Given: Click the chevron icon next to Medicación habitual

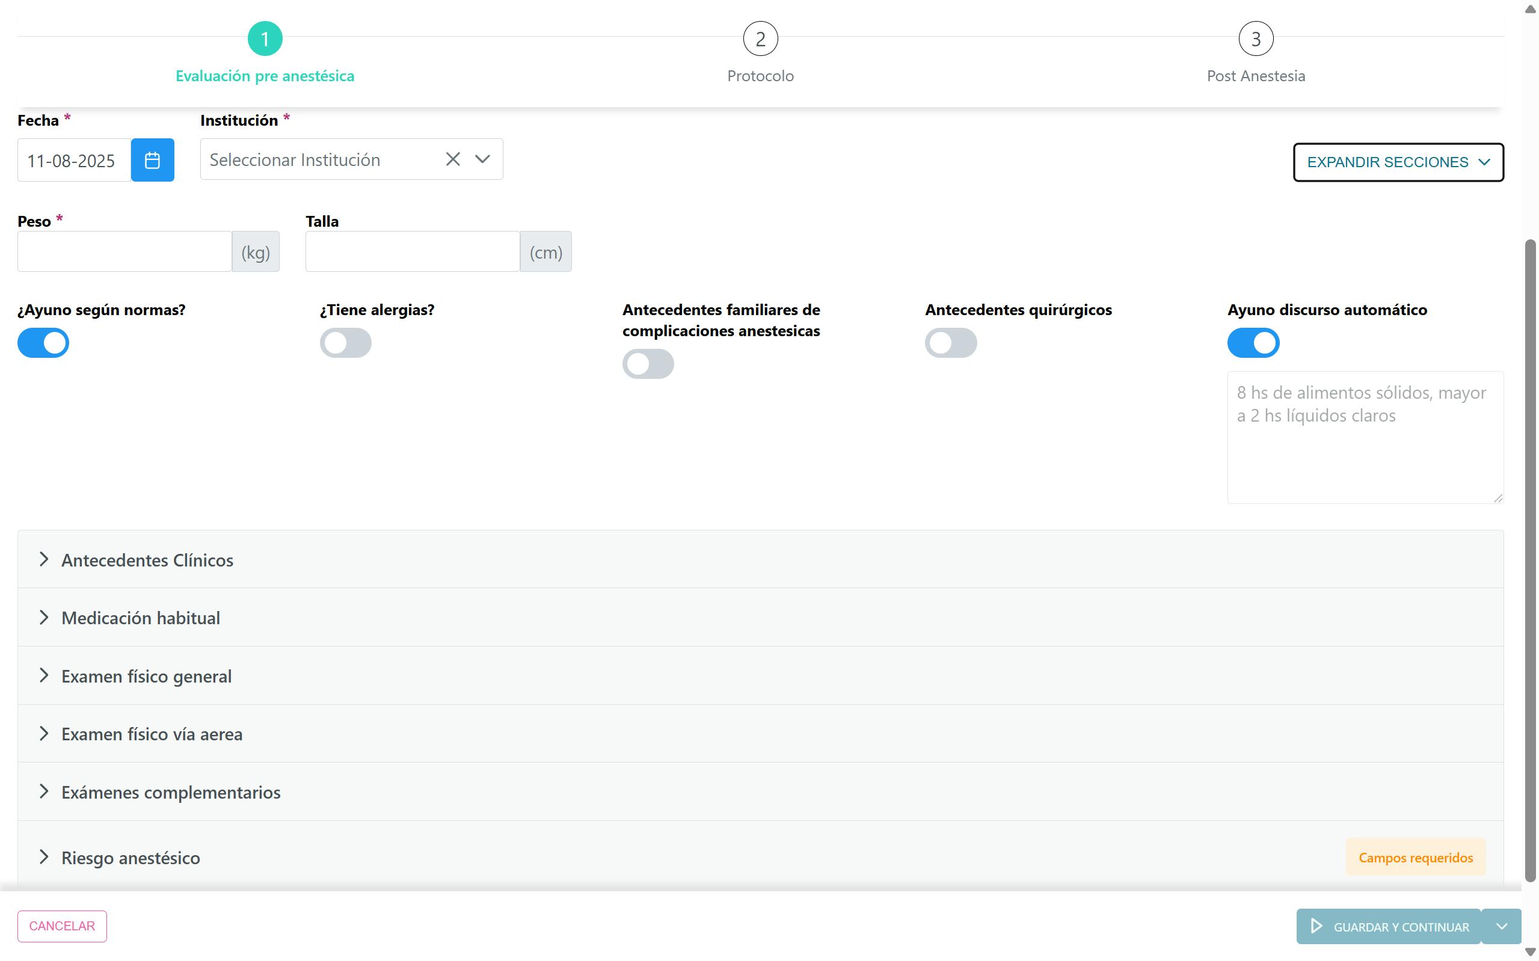Looking at the screenshot, I should pyautogui.click(x=44, y=617).
